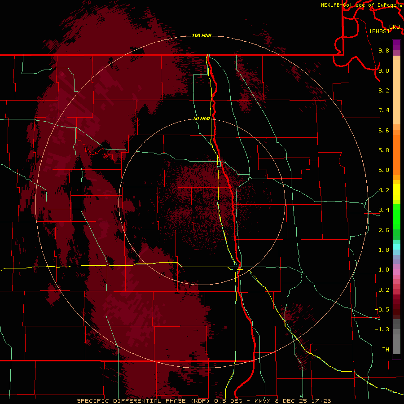Click the 1.0 value on color scale
Screen dimensions: 404x404
[384, 270]
